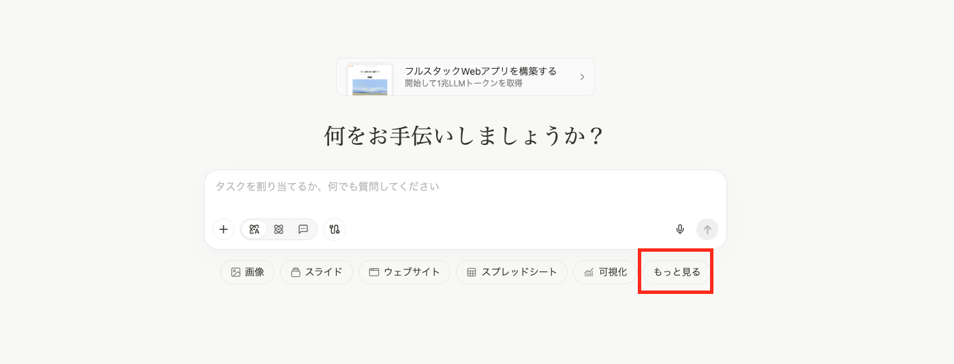954x364 pixels.
Task: Click the フルスタックWebアプリを構築する banner title
Action: point(480,71)
